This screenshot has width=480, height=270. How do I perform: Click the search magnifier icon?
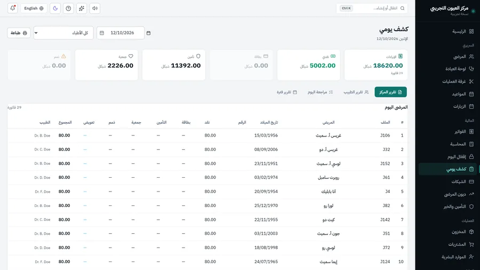(x=402, y=8)
